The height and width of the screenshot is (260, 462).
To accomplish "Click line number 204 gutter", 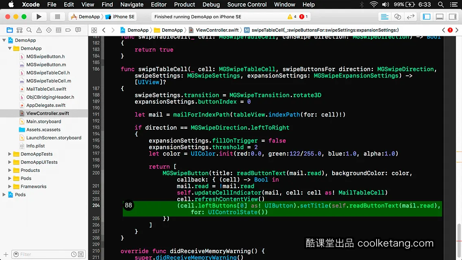I will 96,206.
